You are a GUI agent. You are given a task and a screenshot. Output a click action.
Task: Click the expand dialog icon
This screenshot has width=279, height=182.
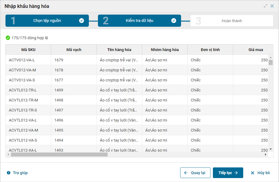point(266,6)
